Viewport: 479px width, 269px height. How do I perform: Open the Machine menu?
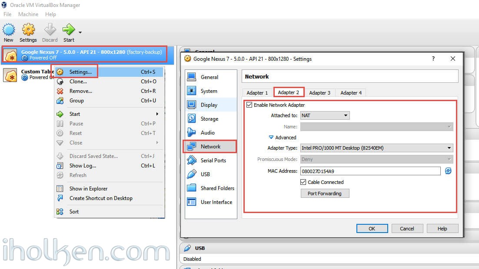[28, 14]
